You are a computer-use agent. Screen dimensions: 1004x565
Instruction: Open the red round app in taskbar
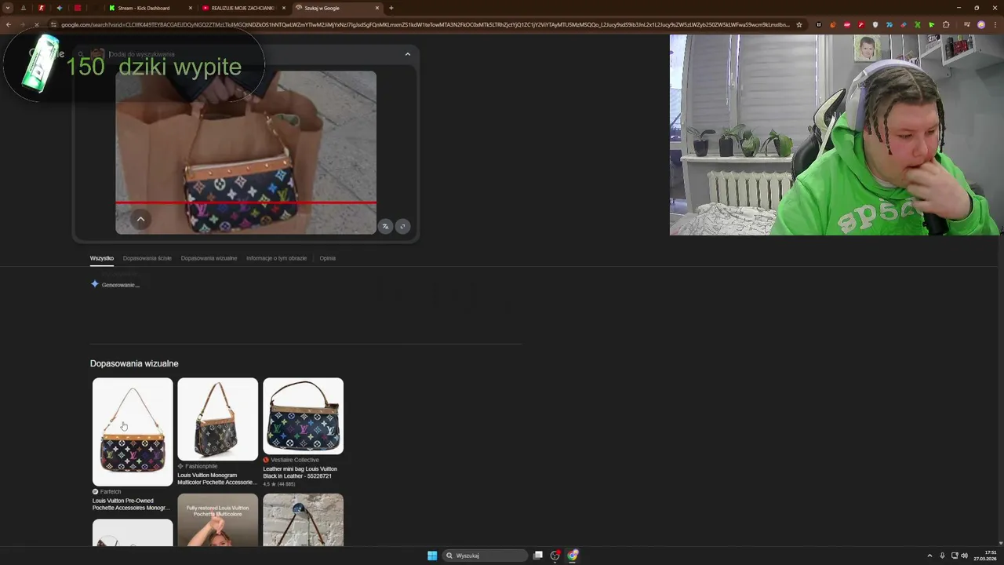tap(555, 556)
